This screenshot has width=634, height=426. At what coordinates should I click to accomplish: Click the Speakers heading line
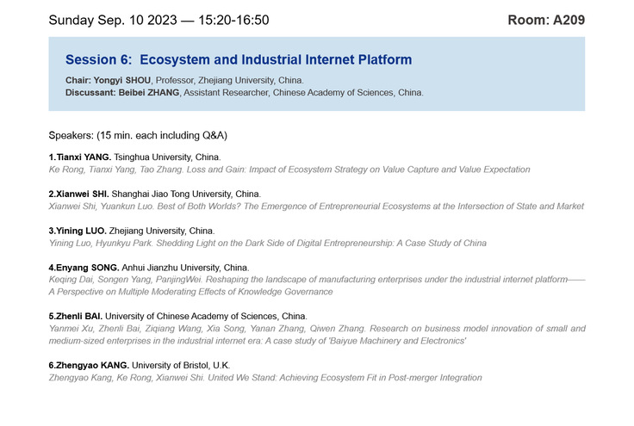pyautogui.click(x=138, y=136)
